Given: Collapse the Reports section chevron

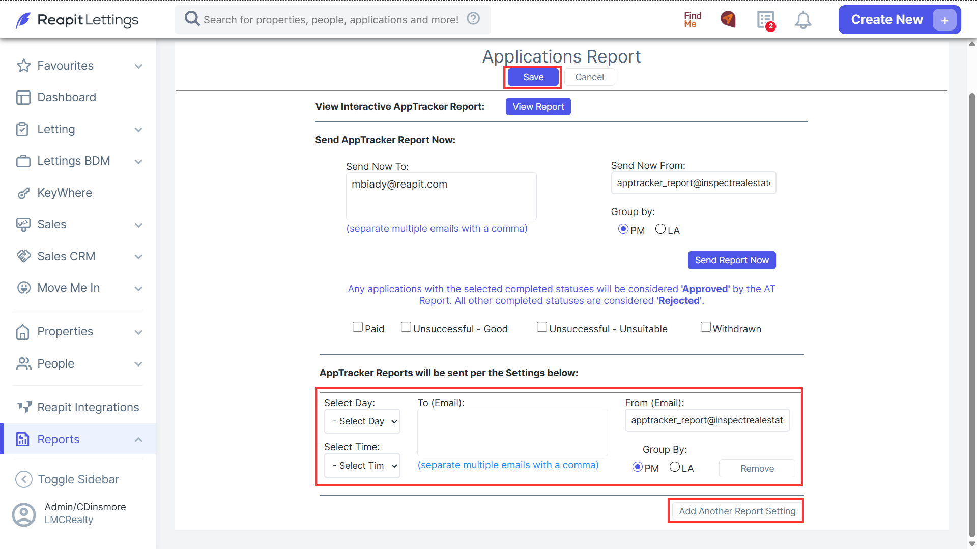Looking at the screenshot, I should click(x=138, y=440).
